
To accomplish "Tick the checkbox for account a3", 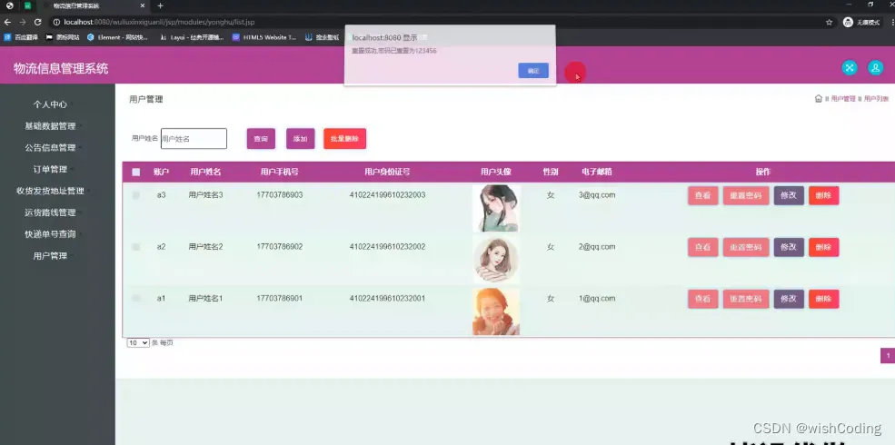I will (136, 195).
